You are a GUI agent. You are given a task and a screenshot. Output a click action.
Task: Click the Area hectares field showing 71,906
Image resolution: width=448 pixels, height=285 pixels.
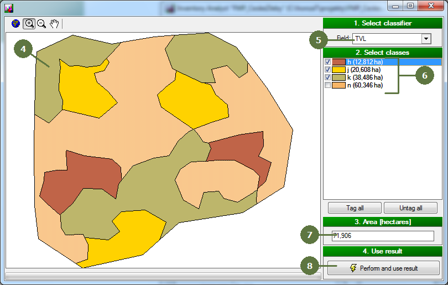click(383, 236)
